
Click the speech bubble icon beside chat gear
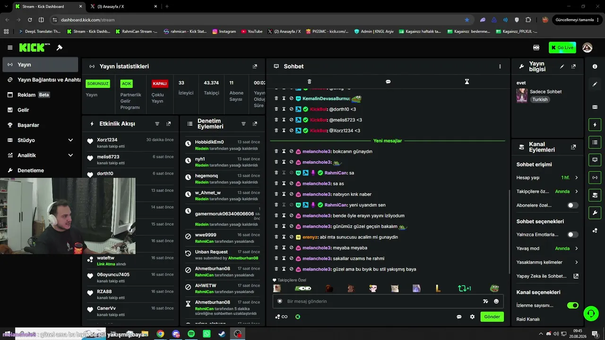click(x=459, y=317)
